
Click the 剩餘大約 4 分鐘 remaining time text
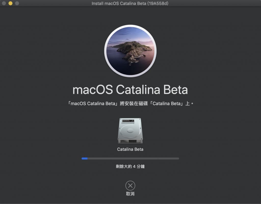click(x=130, y=166)
